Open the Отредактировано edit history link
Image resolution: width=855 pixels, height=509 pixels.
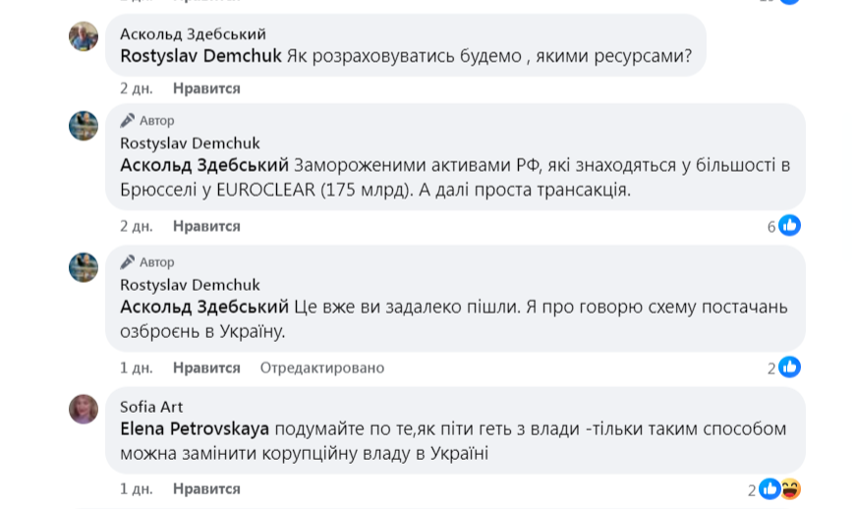pos(322,368)
